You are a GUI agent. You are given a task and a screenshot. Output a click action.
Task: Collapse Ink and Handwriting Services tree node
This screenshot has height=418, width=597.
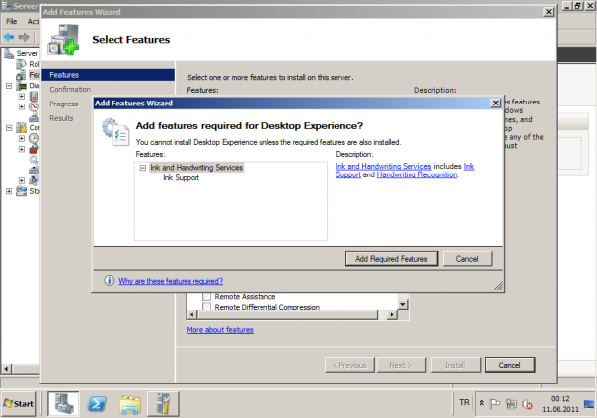pyautogui.click(x=143, y=168)
